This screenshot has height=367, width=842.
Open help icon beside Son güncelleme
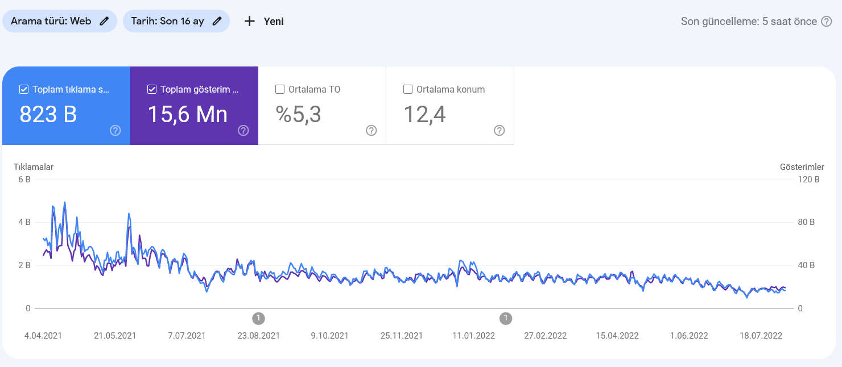coord(827,22)
